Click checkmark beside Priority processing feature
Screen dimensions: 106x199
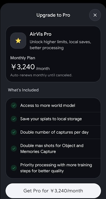pos(14,168)
